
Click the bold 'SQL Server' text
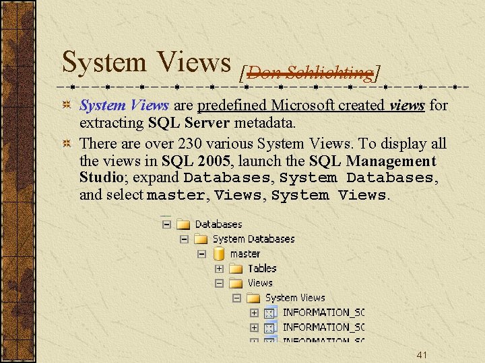coord(189,123)
